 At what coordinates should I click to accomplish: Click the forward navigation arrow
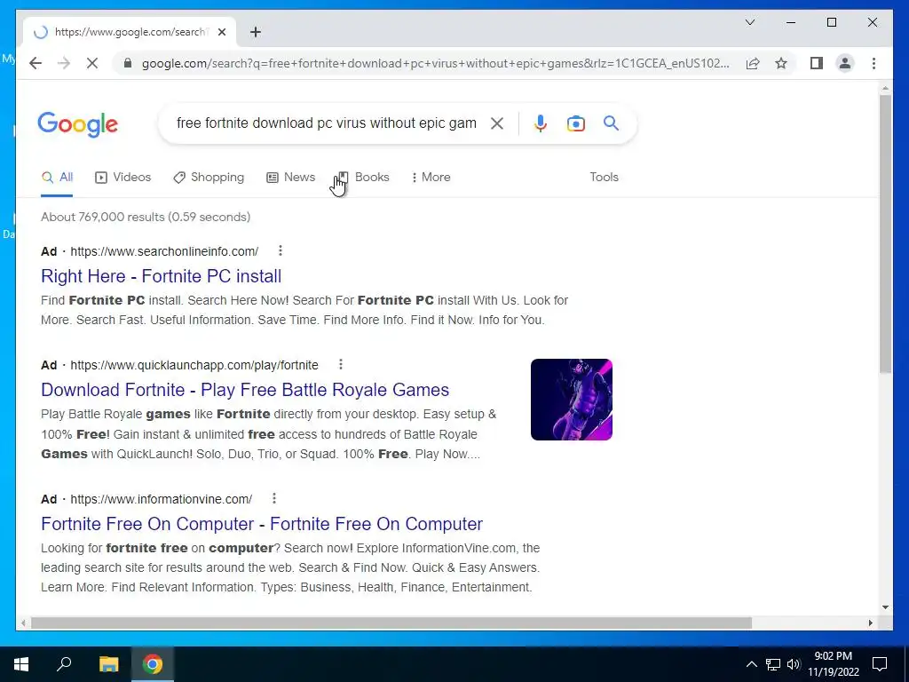(x=64, y=63)
